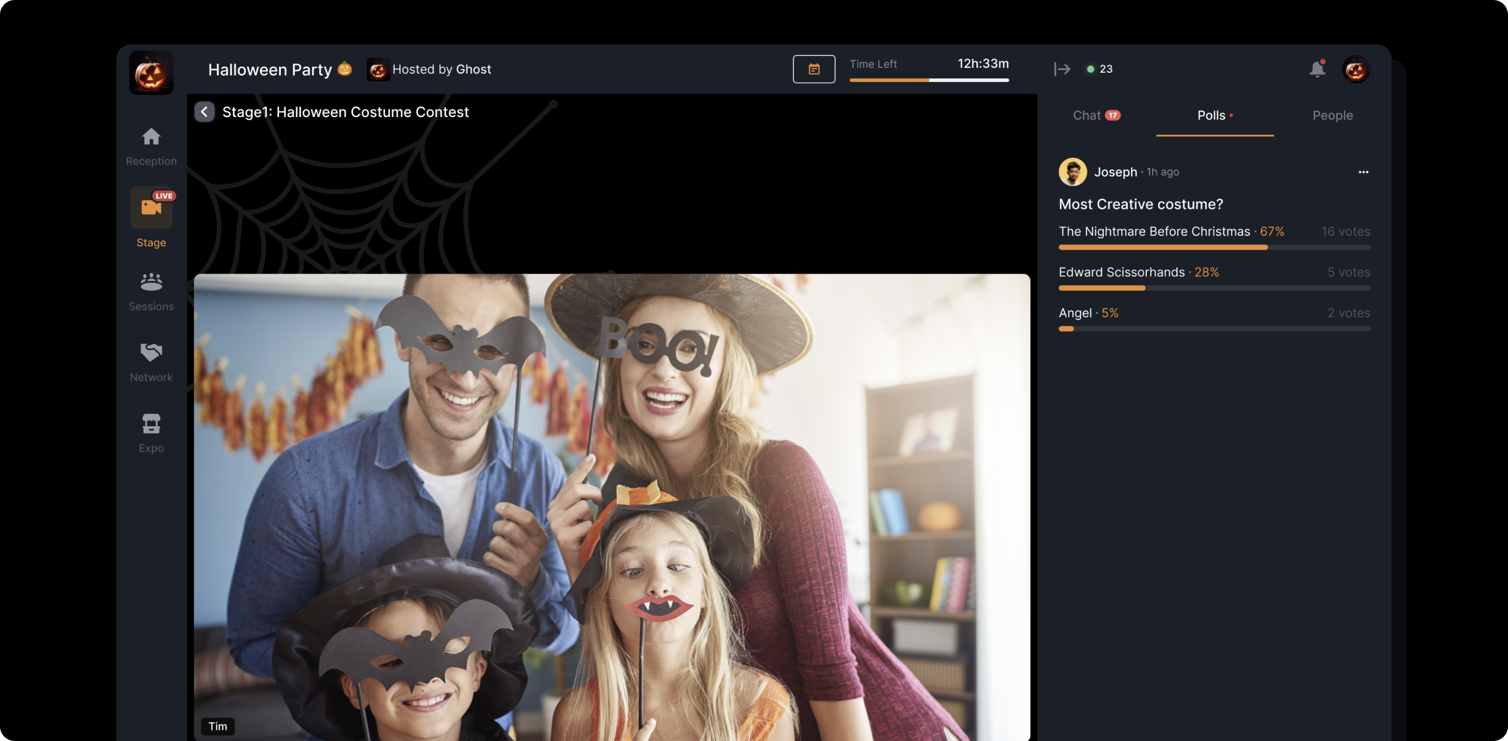Vote for Angel poll option
Image resolution: width=1508 pixels, height=741 pixels.
tap(1214, 319)
